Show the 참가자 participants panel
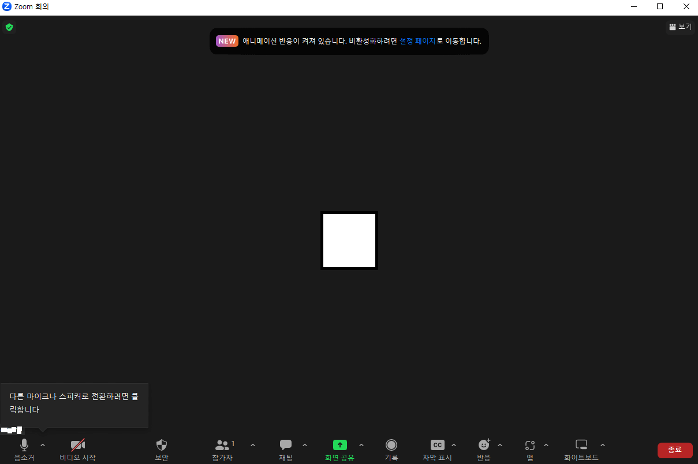 (x=223, y=449)
